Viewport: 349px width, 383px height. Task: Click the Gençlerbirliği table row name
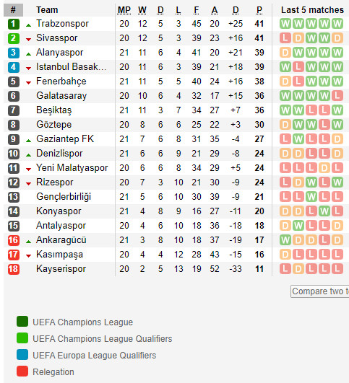64,197
